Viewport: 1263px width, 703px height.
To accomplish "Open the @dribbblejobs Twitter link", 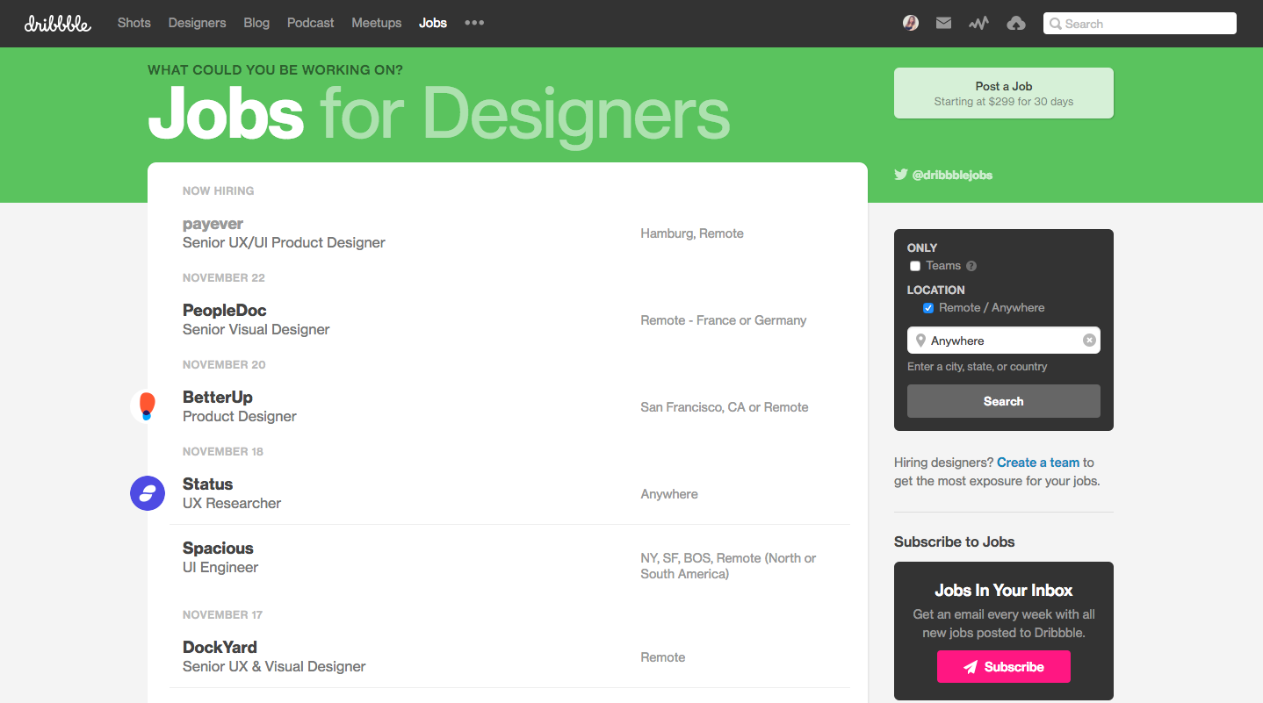I will 952,175.
